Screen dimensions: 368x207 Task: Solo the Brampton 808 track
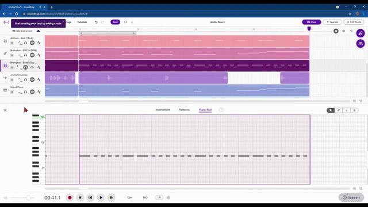(x=25, y=55)
